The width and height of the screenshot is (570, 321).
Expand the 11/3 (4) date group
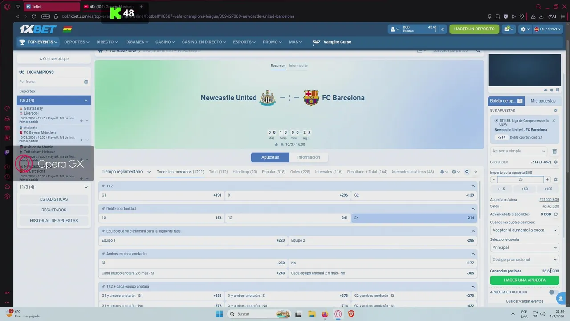tap(54, 187)
